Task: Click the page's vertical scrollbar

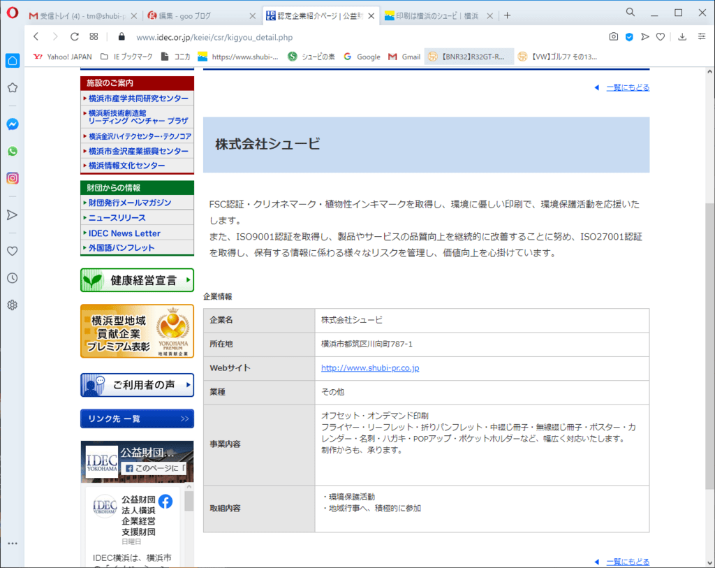Action: [x=709, y=349]
